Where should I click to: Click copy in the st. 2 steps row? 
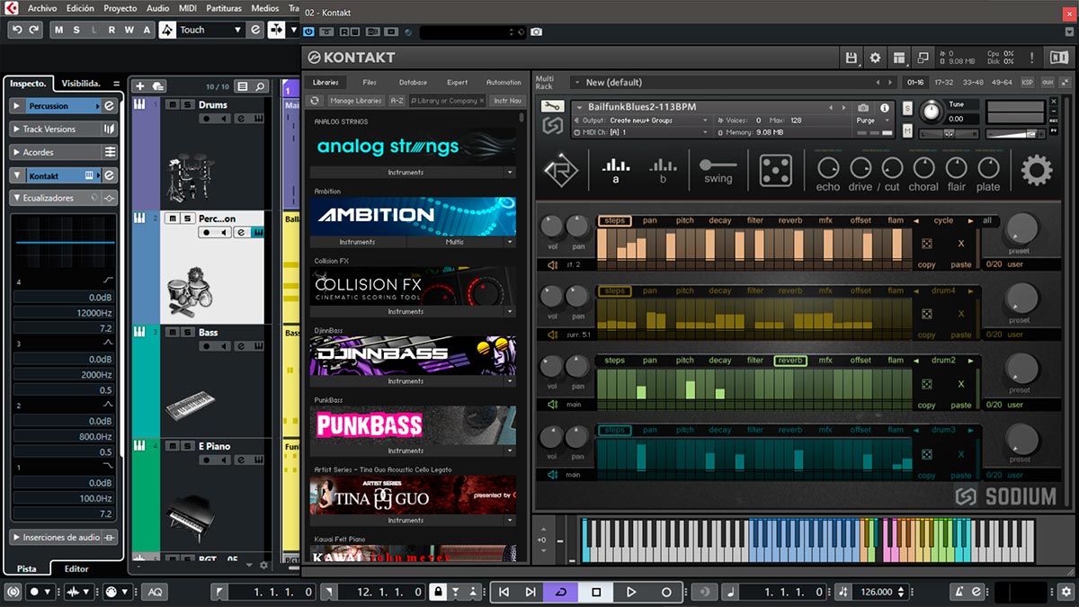pos(927,264)
